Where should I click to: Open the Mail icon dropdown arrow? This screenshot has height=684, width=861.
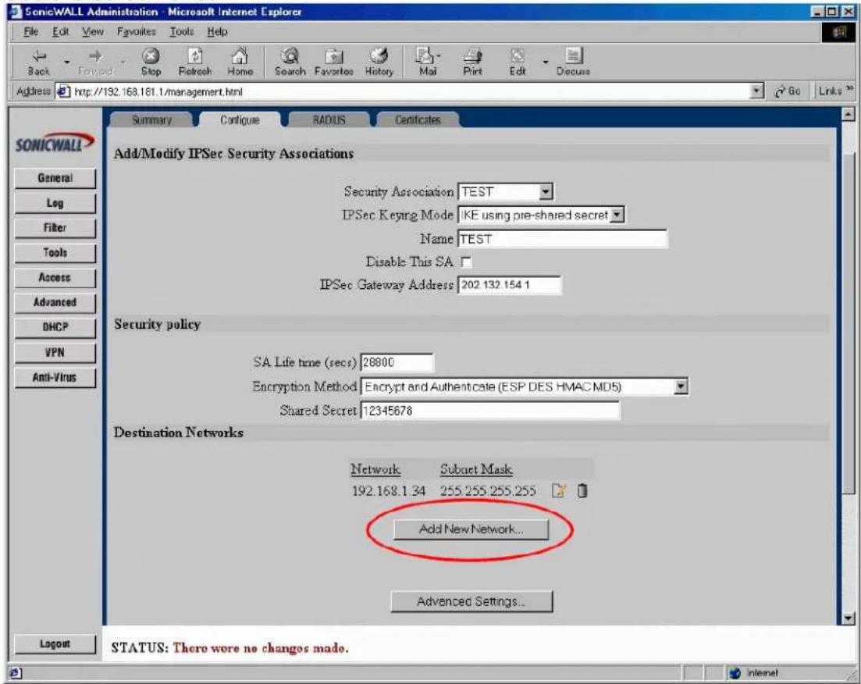[x=438, y=56]
